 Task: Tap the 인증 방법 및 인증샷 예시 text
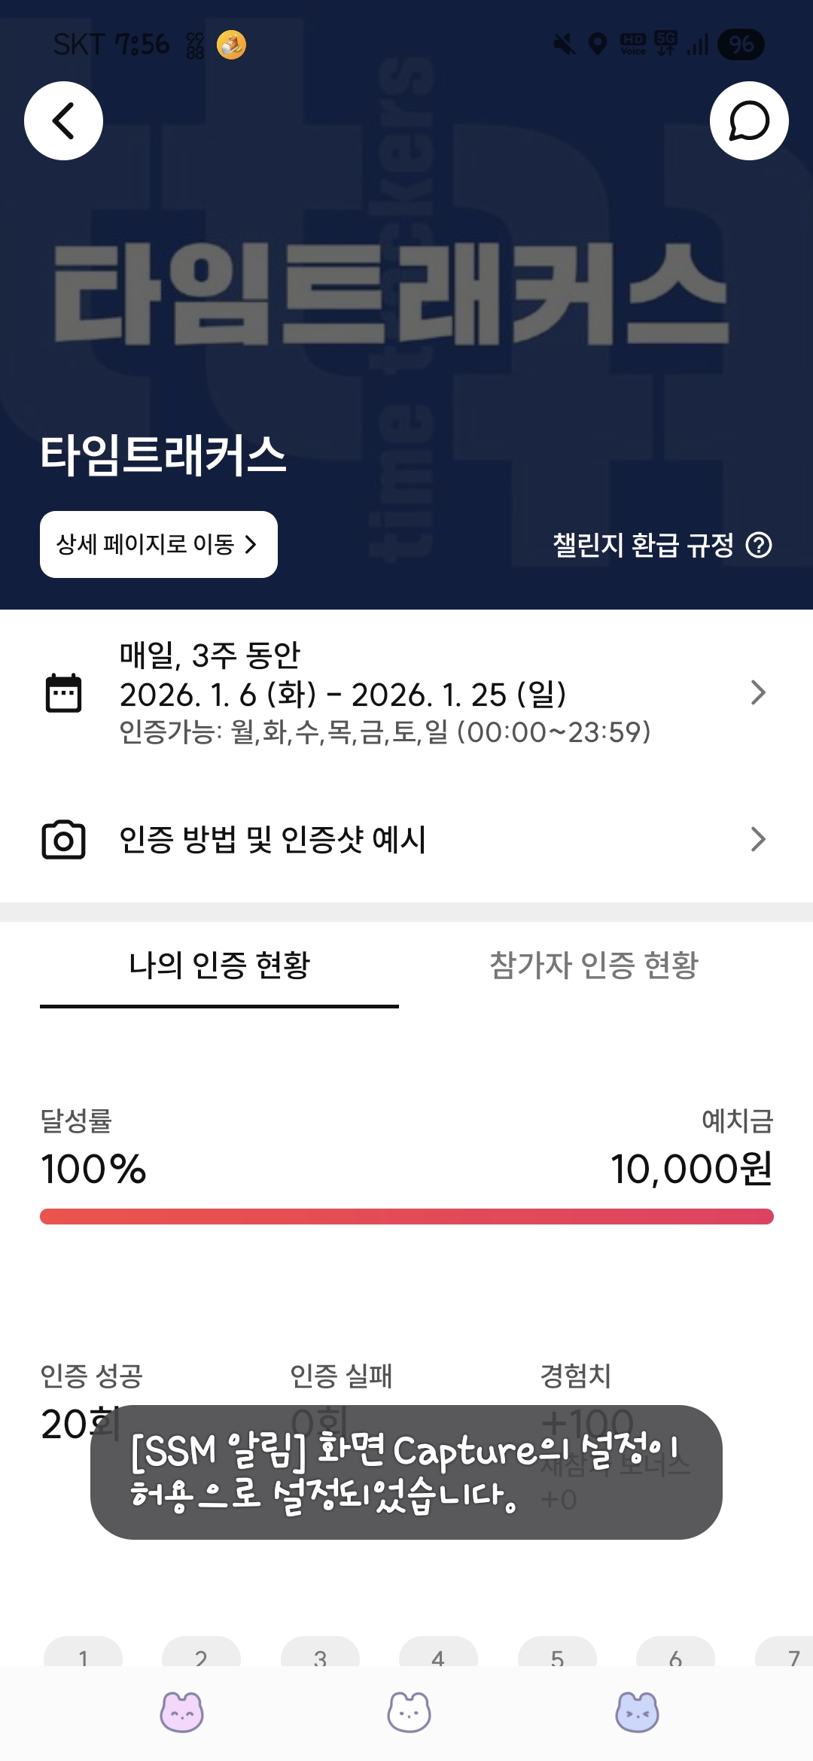pyautogui.click(x=273, y=839)
